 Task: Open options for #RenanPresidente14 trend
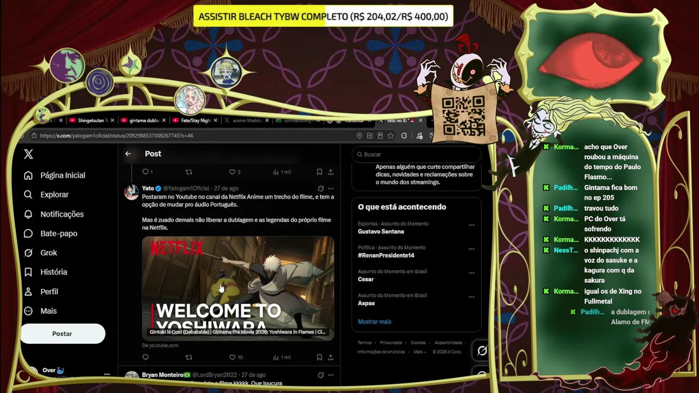click(471, 249)
